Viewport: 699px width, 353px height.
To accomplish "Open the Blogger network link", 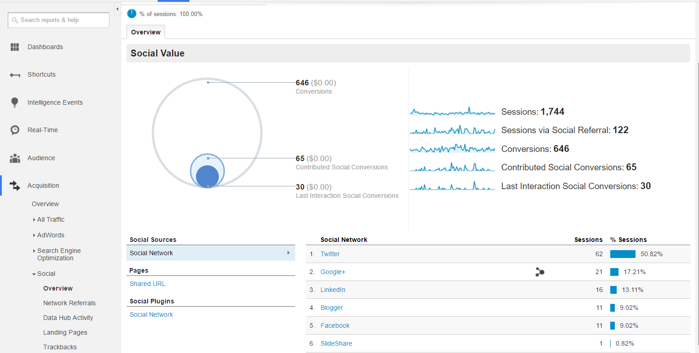I will [x=332, y=308].
